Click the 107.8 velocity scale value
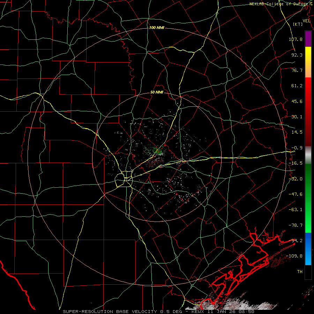Screen dimensions: 314x314 pyautogui.click(x=296, y=39)
